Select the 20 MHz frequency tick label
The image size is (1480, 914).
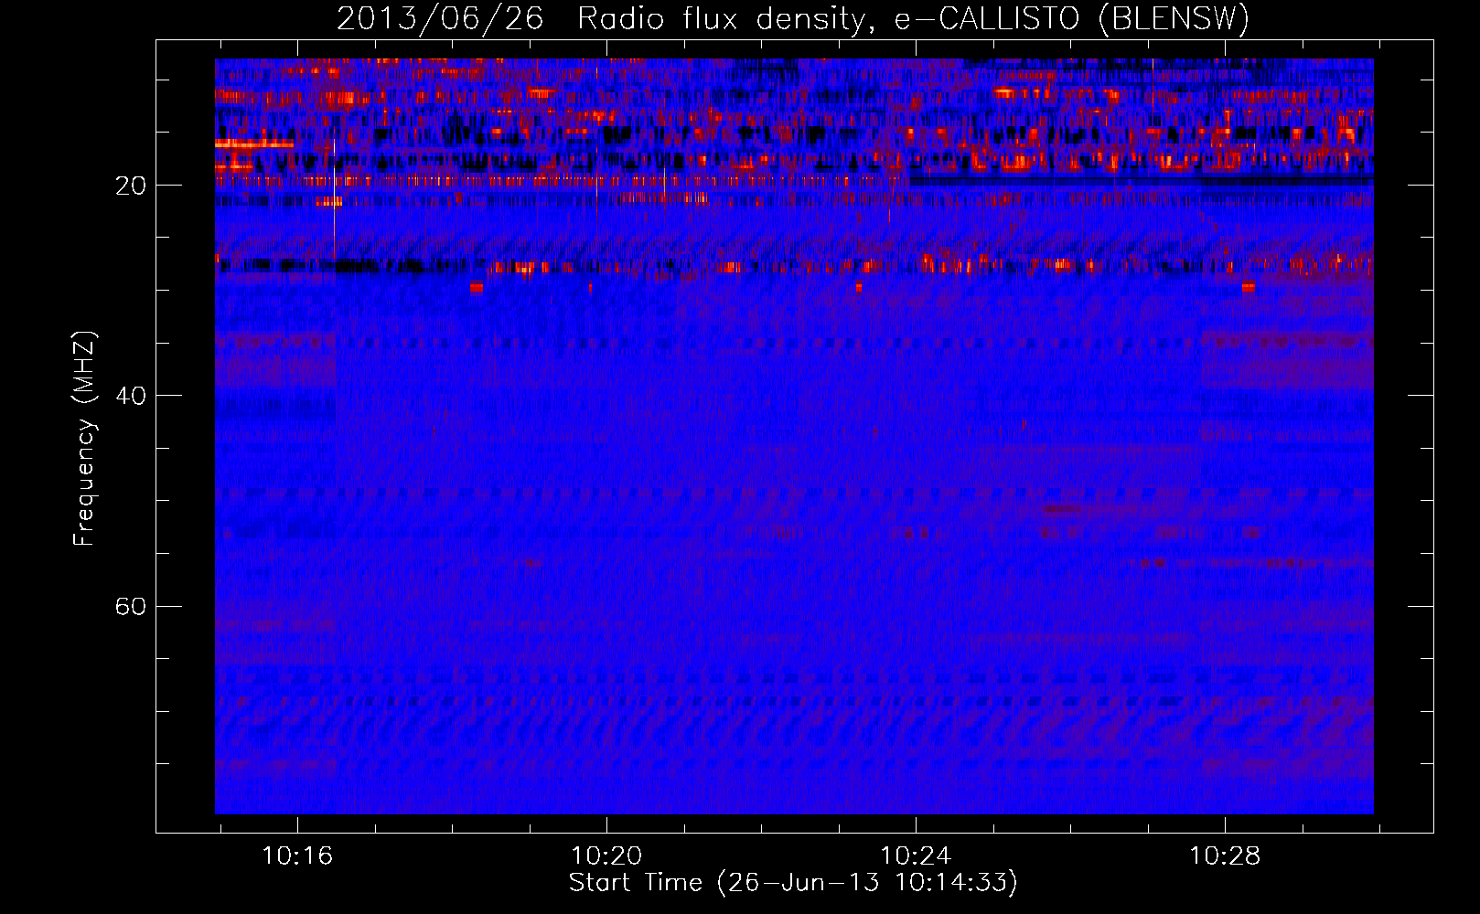[x=130, y=186]
